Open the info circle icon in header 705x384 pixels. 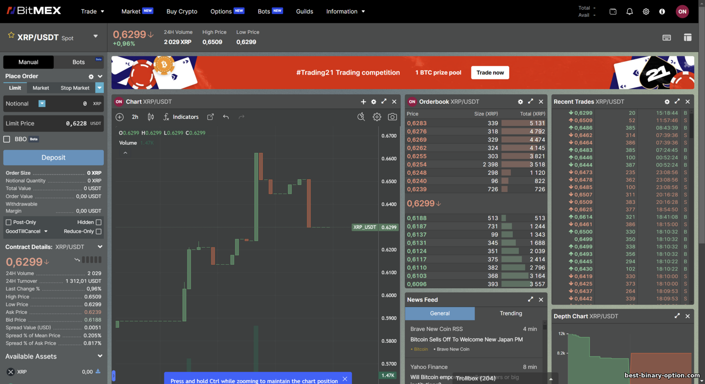662,11
